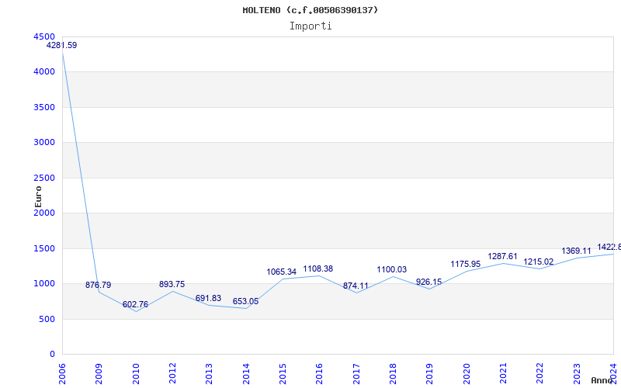Click the 602.76 value label
621x388 pixels.
point(135,304)
